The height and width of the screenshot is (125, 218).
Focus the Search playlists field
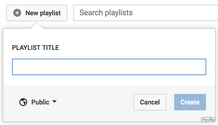tap(146, 13)
